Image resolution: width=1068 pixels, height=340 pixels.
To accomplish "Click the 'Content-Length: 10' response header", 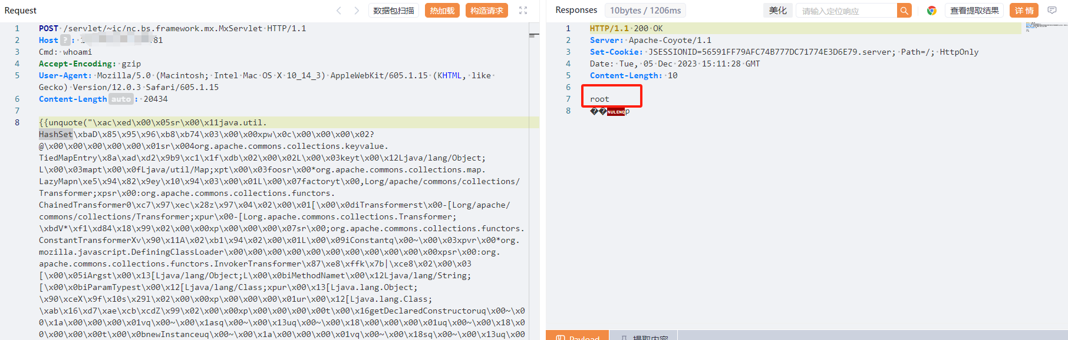I will (634, 75).
